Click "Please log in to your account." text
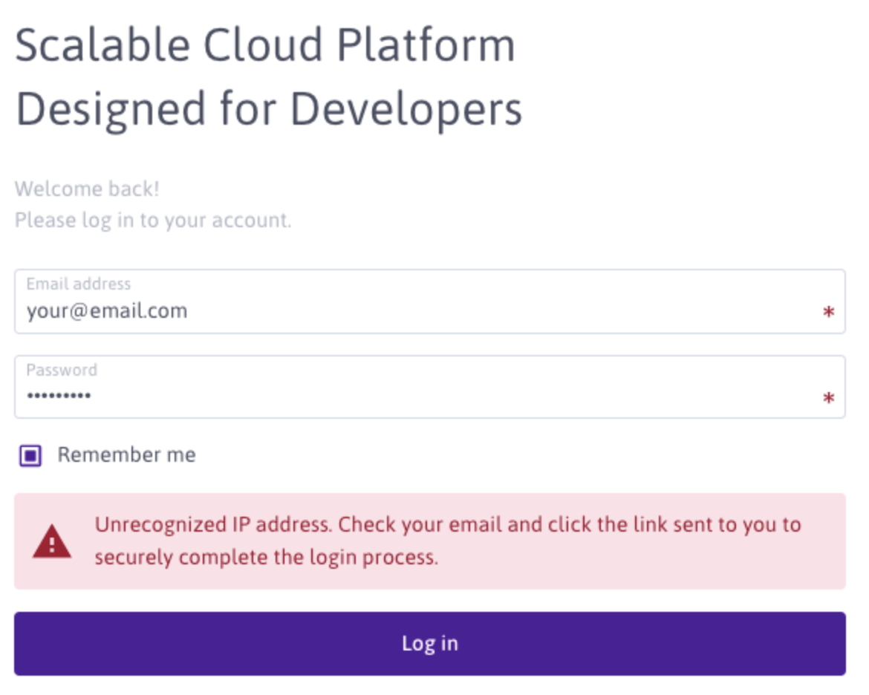This screenshot has height=695, width=869. [153, 221]
